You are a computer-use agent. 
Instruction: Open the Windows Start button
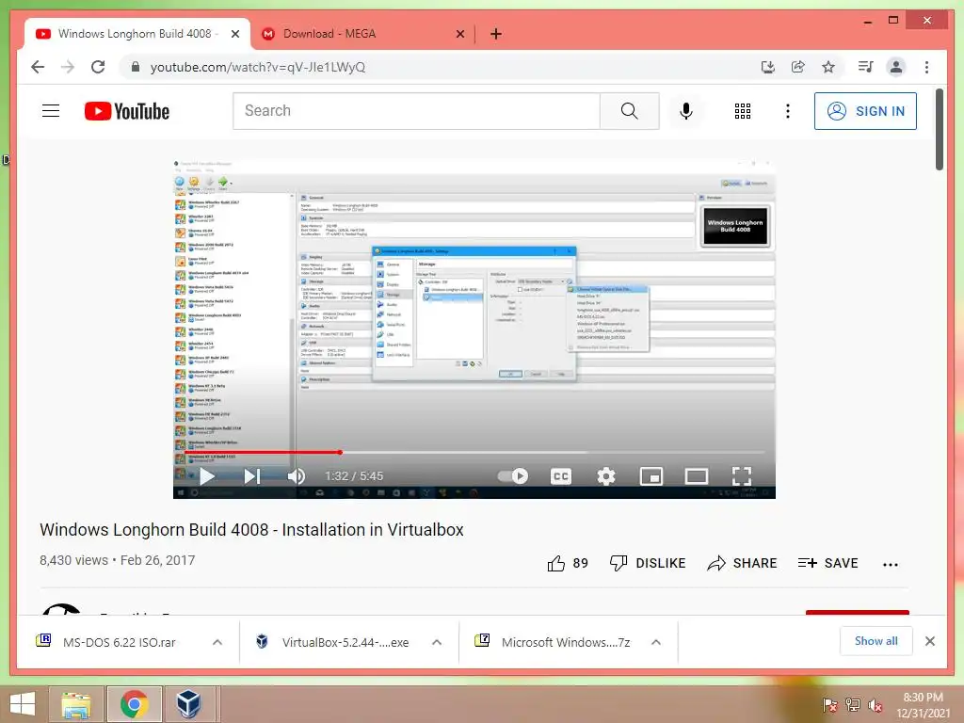[23, 704]
